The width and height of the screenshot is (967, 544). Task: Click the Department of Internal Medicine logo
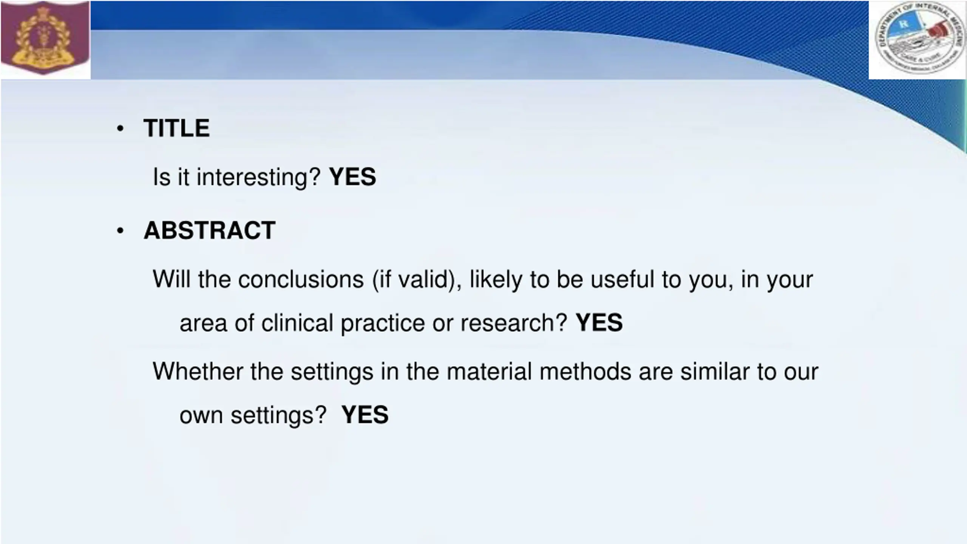(x=917, y=40)
